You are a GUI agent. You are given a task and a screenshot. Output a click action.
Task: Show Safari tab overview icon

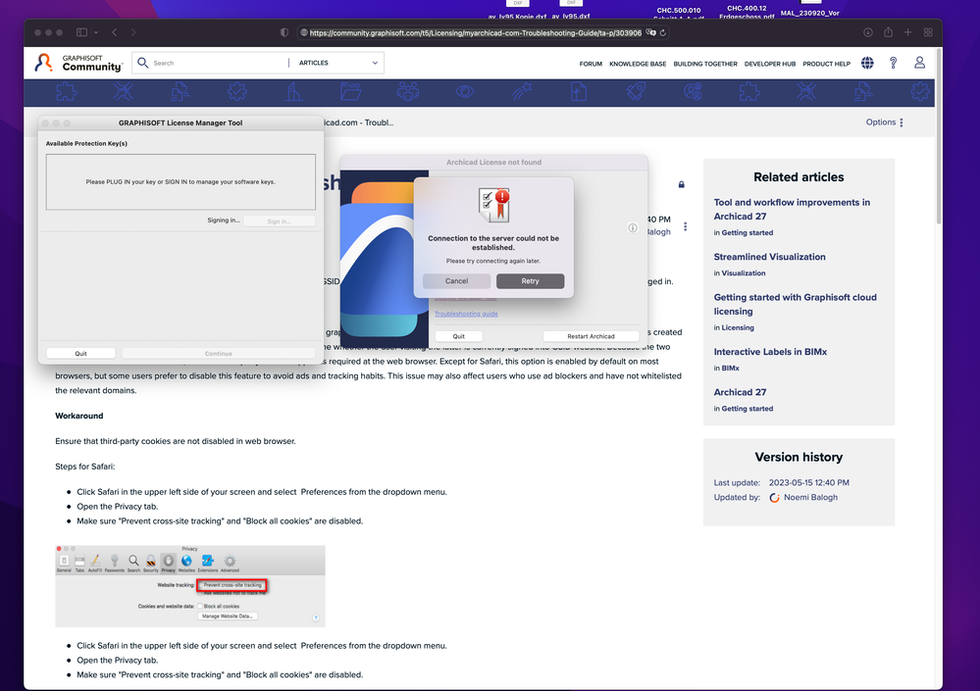pos(928,32)
